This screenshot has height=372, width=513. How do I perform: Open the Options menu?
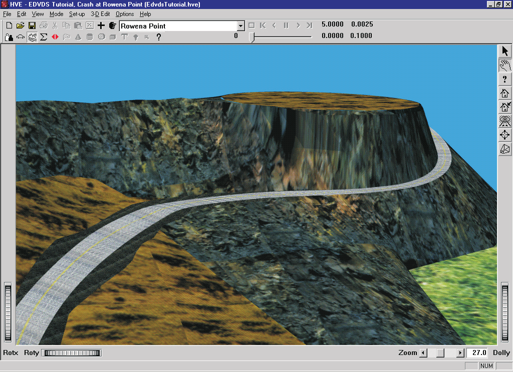pos(125,14)
